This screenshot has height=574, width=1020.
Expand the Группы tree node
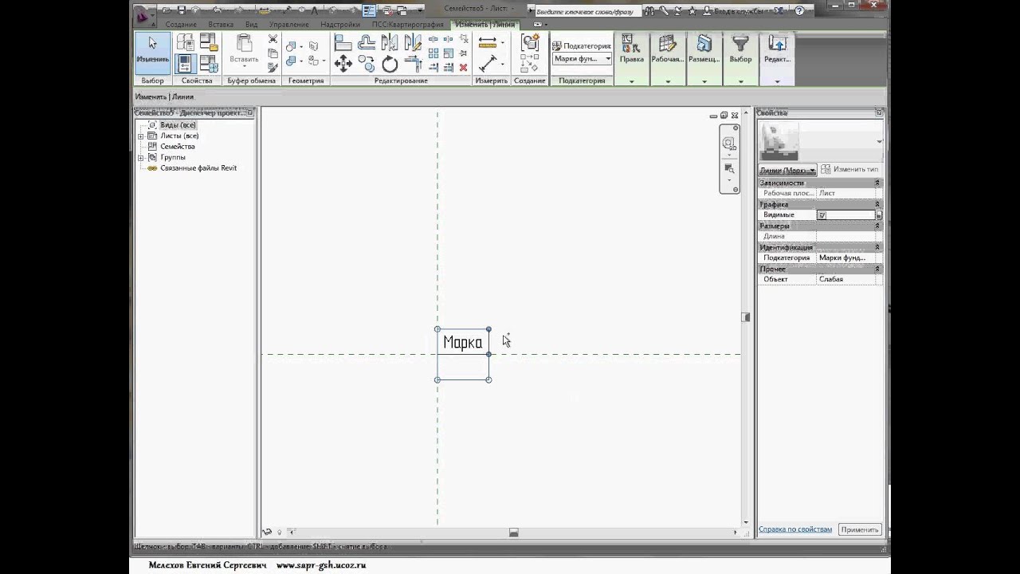pyautogui.click(x=141, y=158)
